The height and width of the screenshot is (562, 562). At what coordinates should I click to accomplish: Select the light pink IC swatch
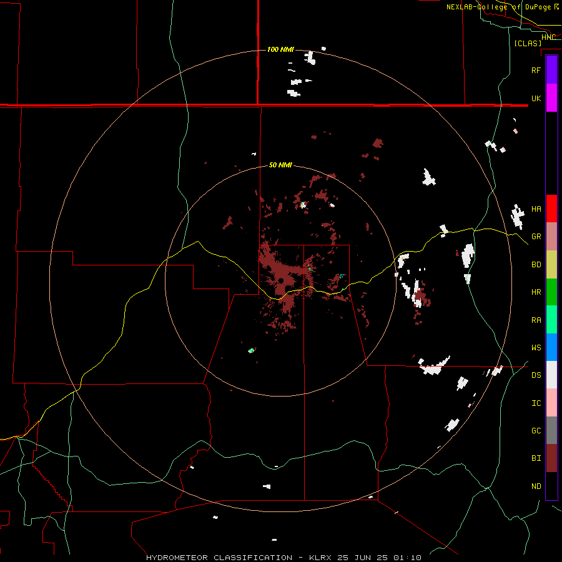click(551, 403)
